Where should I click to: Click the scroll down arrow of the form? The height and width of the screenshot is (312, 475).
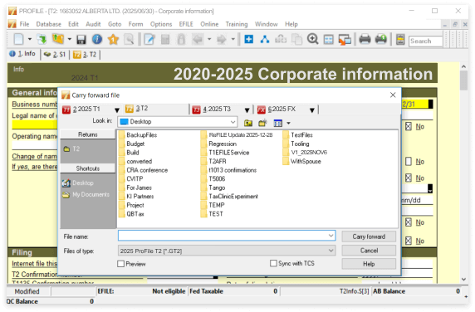(x=464, y=279)
